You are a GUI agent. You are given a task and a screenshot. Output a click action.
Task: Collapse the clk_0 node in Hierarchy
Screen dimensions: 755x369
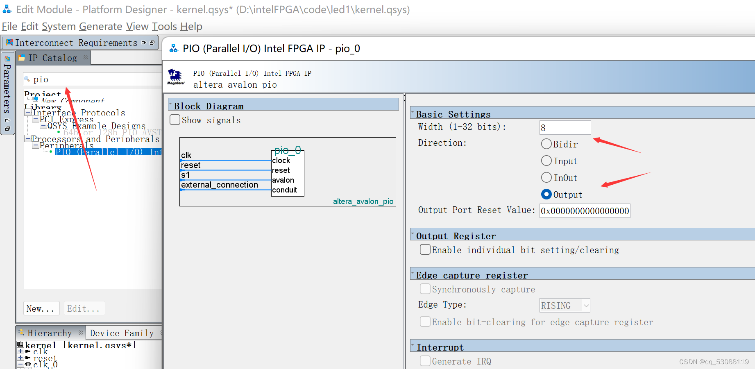pos(20,364)
